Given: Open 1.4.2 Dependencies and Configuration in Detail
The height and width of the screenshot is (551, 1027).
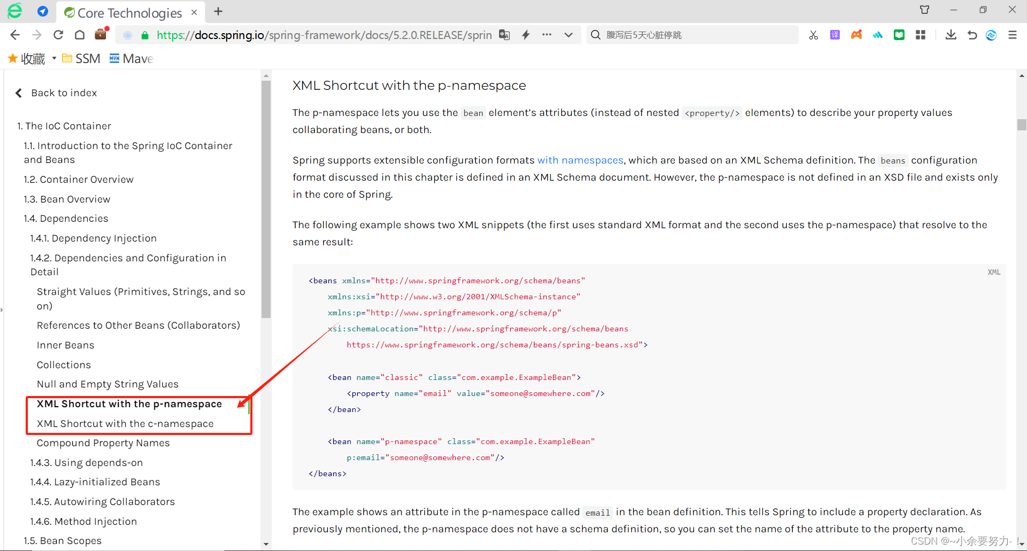Looking at the screenshot, I should point(128,265).
